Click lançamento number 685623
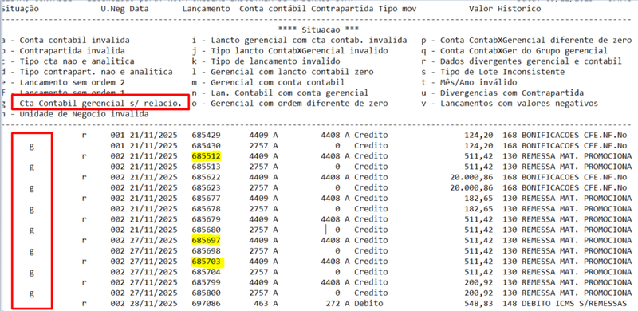Image resolution: width=638 pixels, height=311 pixels. [207, 188]
